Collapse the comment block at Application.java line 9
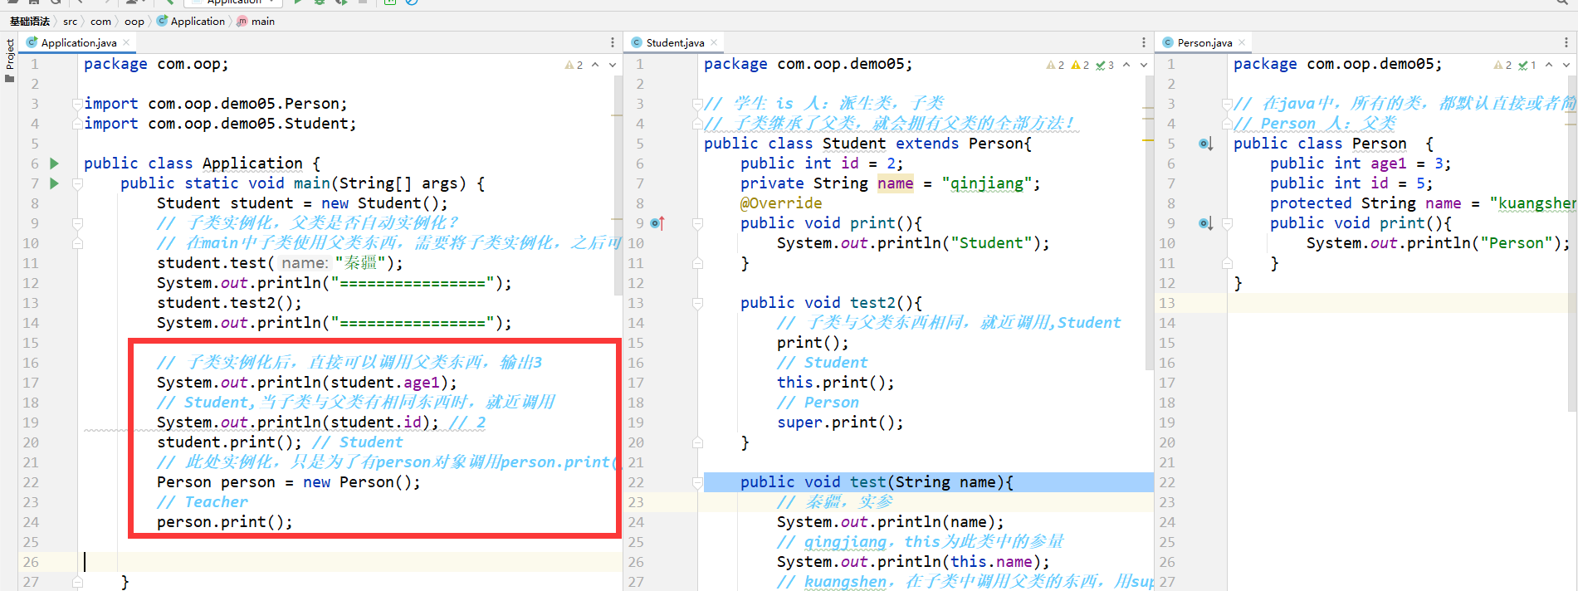 tap(77, 223)
